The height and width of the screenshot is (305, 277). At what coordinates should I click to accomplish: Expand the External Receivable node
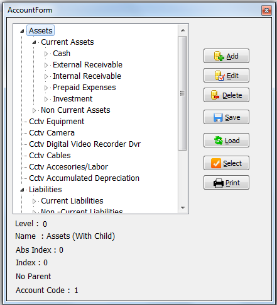click(x=46, y=65)
